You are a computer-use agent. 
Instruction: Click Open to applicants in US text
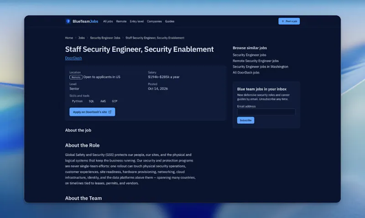click(x=102, y=77)
